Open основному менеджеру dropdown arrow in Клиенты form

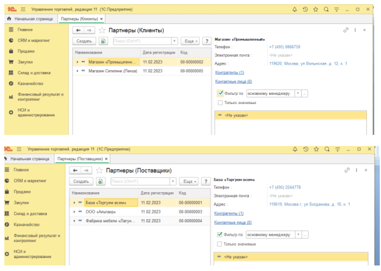click(x=297, y=93)
